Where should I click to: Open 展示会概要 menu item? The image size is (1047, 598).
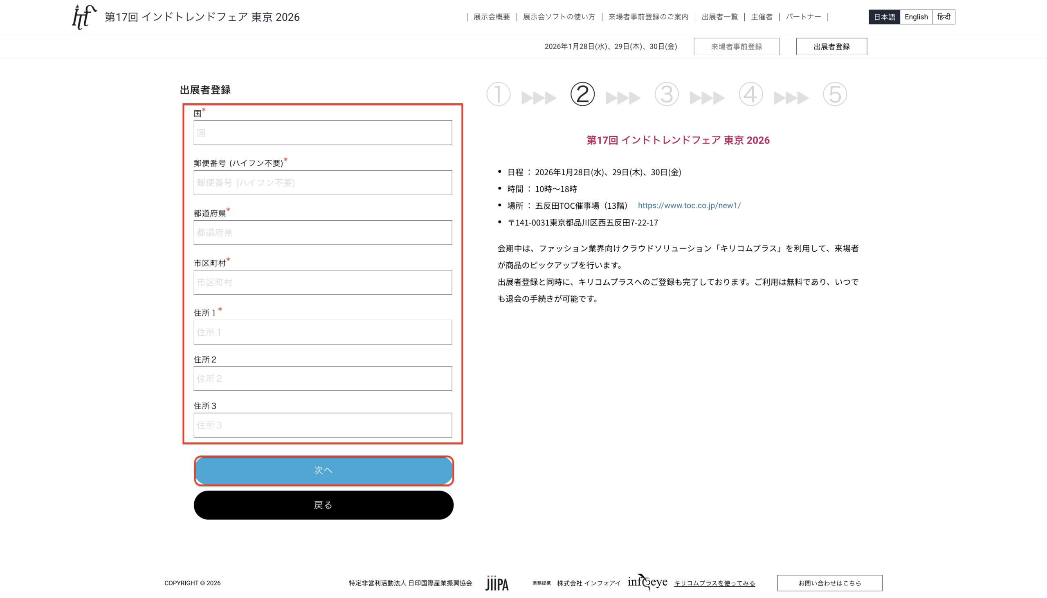[x=492, y=17]
